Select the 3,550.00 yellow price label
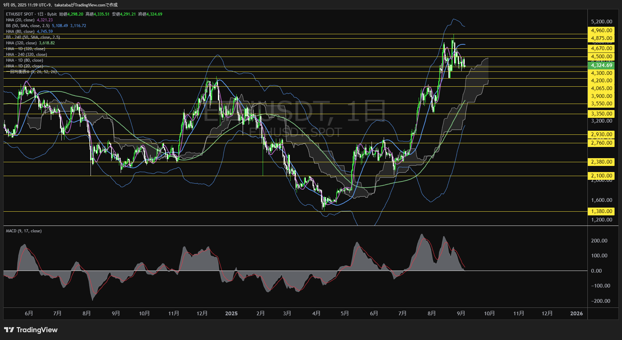 pyautogui.click(x=602, y=104)
